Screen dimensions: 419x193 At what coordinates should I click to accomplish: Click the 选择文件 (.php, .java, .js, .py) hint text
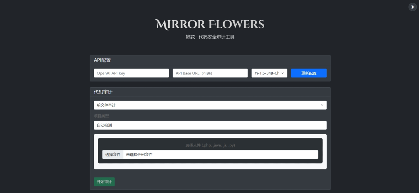210,145
